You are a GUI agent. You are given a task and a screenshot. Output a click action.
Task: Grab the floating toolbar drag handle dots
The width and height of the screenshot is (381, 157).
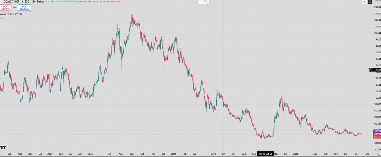coord(200,1)
